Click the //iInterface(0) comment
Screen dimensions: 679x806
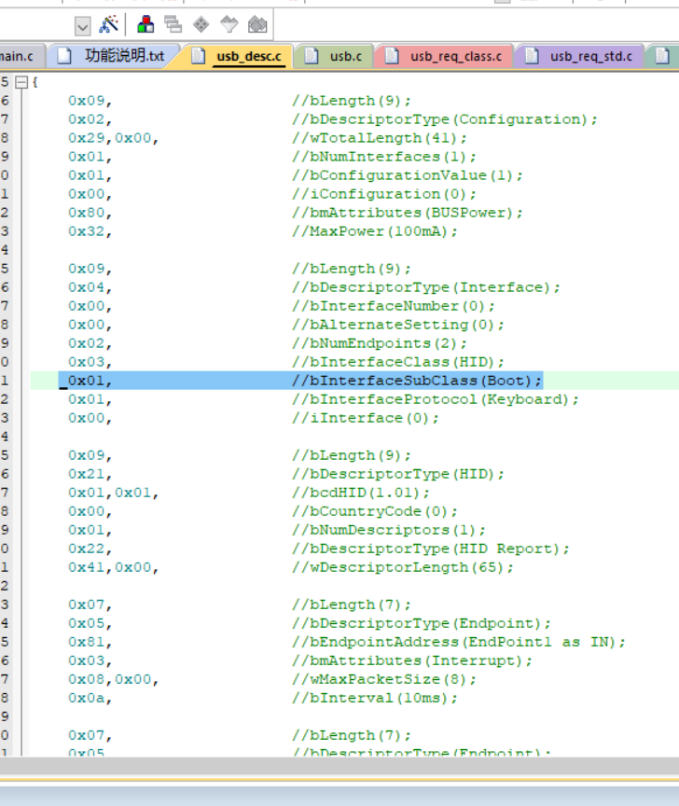point(366,418)
